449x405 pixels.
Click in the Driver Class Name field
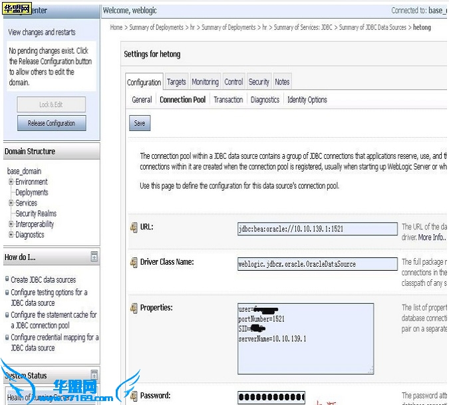(317, 264)
